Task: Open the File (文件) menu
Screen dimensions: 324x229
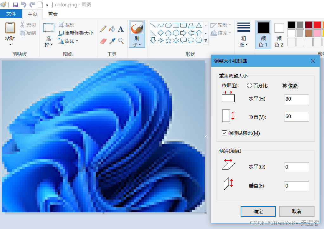Action: [x=11, y=14]
